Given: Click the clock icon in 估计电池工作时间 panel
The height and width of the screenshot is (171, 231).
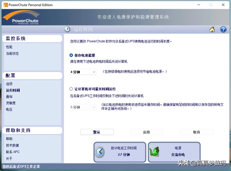Looking at the screenshot, I should pyautogui.click(x=100, y=152).
